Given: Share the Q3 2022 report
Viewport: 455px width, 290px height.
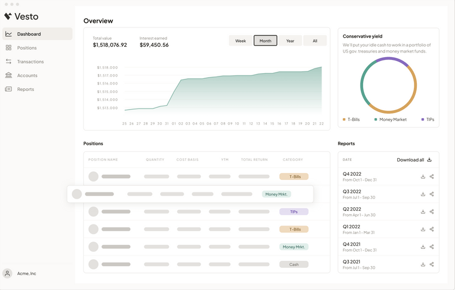Looking at the screenshot, I should click(432, 194).
